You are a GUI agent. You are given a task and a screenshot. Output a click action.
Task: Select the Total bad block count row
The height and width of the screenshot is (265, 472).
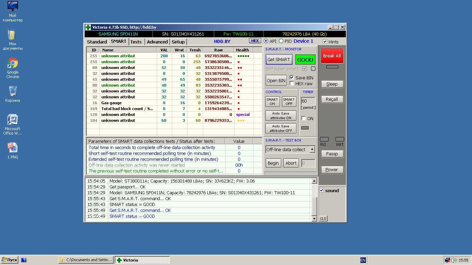174,109
